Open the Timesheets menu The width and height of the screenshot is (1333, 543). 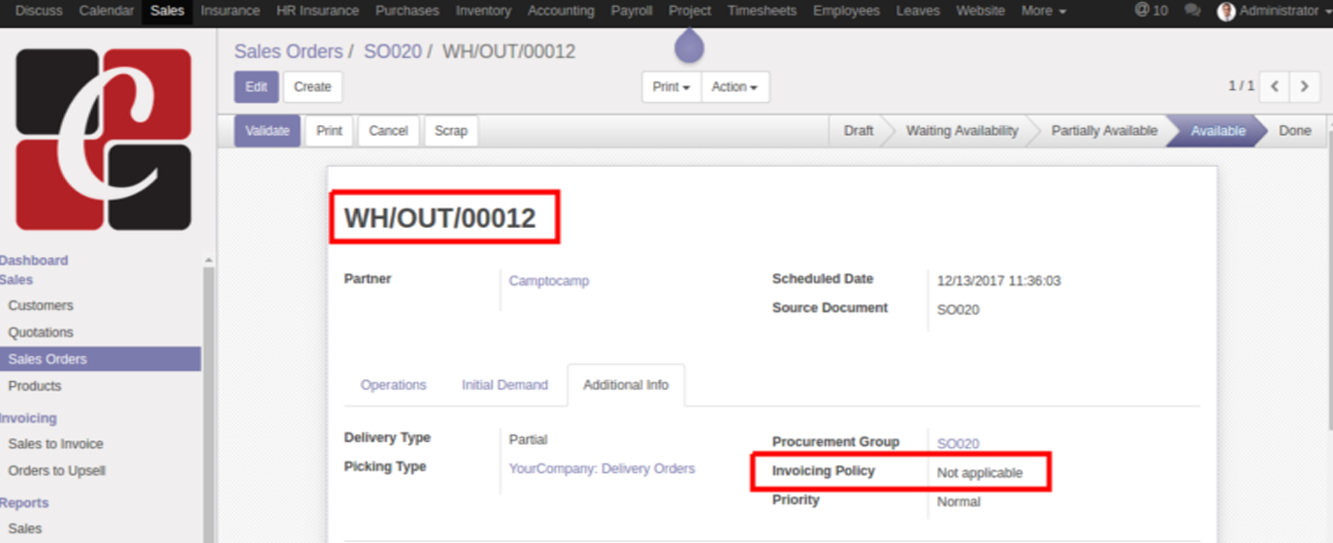[x=762, y=11]
